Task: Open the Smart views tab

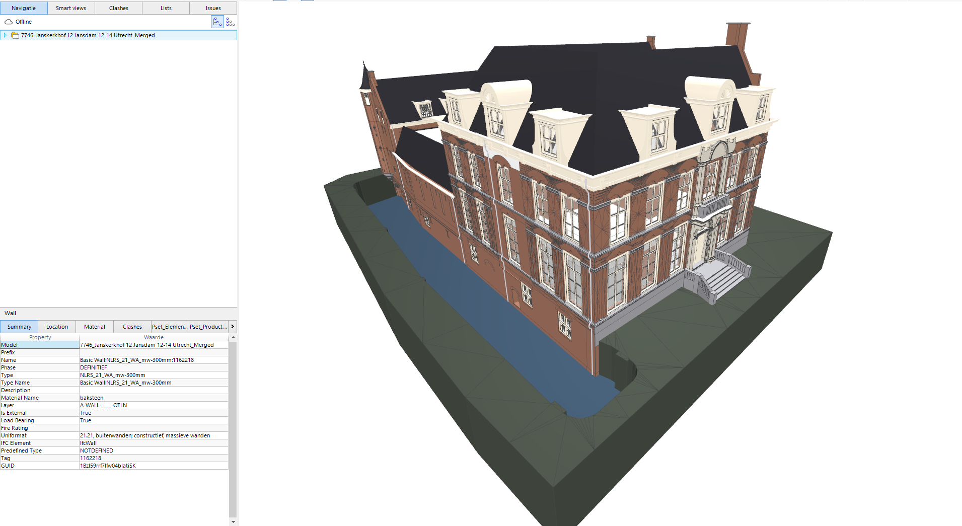Action: point(71,8)
